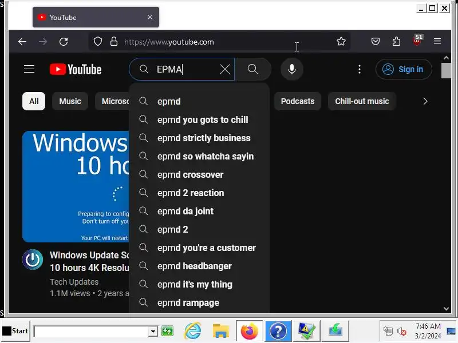Launch Internet Explorer from taskbar
458x343 pixels.
(x=193, y=331)
